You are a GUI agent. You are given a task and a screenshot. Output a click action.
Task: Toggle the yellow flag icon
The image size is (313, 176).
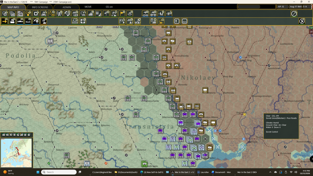click(122, 14)
